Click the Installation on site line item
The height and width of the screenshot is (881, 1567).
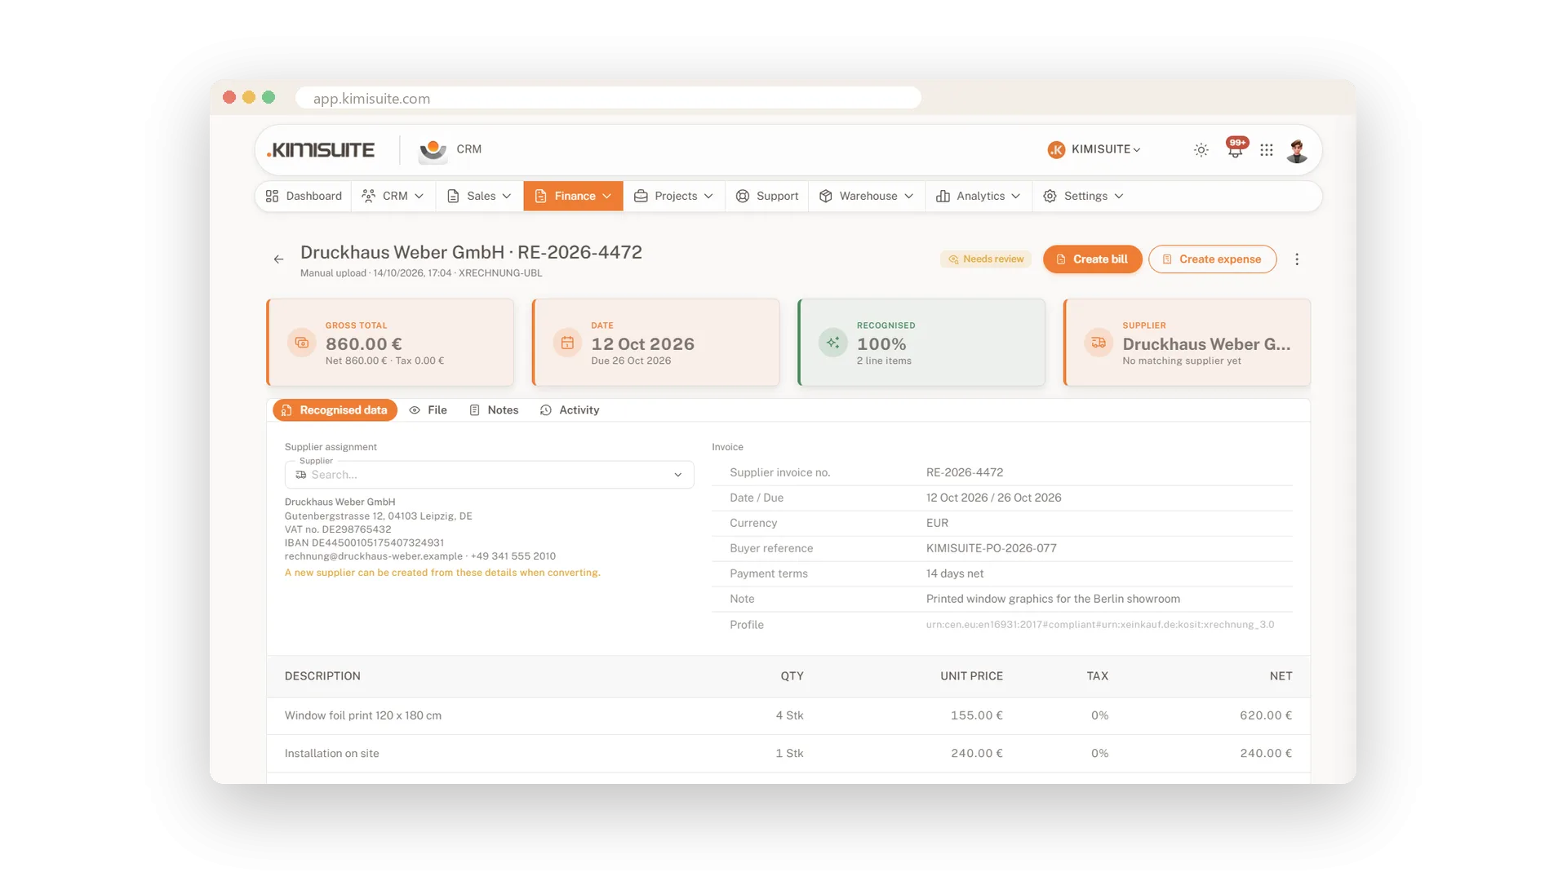(x=788, y=754)
